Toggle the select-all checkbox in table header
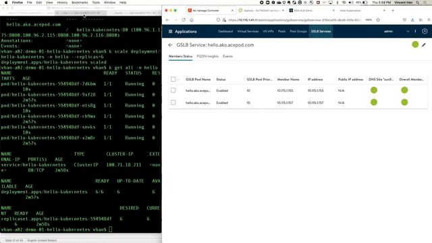This screenshot has width=432, height=243. click(173, 80)
